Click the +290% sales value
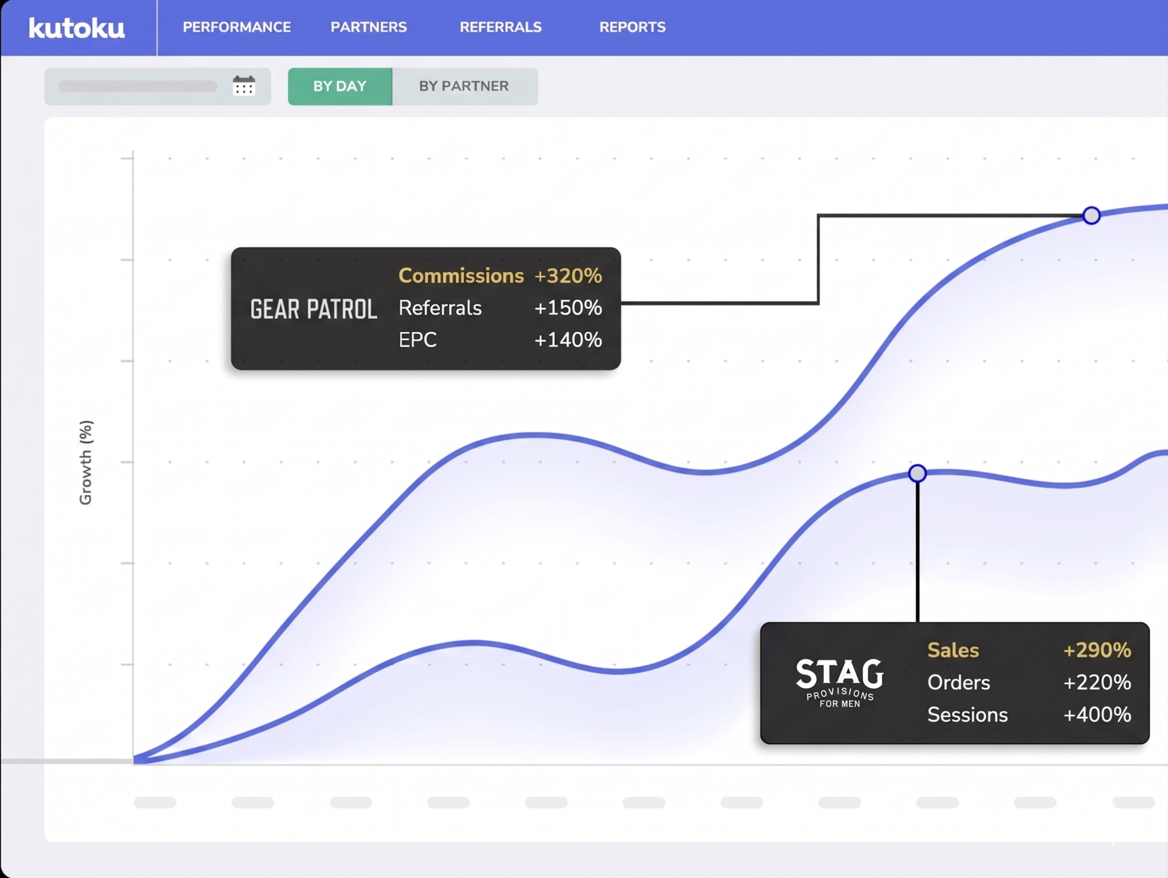1168x878 pixels. (x=1097, y=650)
